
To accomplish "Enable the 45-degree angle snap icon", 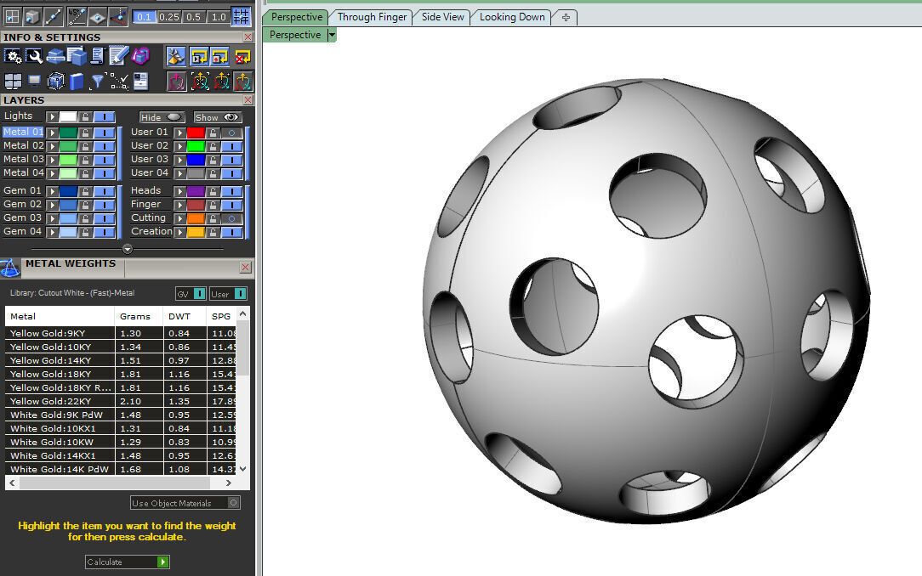I will click(77, 16).
